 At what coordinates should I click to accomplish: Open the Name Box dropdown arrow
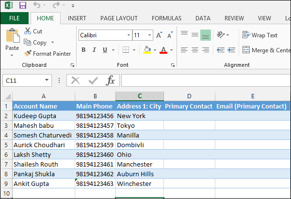[47, 80]
